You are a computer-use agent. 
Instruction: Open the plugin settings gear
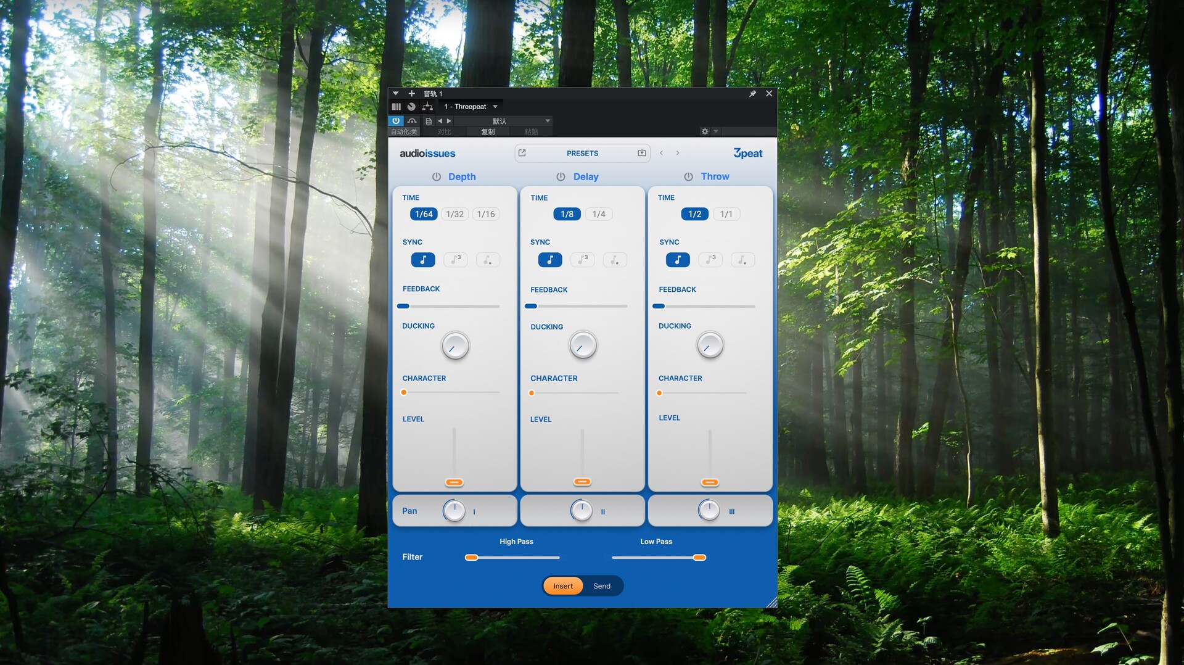(x=705, y=131)
